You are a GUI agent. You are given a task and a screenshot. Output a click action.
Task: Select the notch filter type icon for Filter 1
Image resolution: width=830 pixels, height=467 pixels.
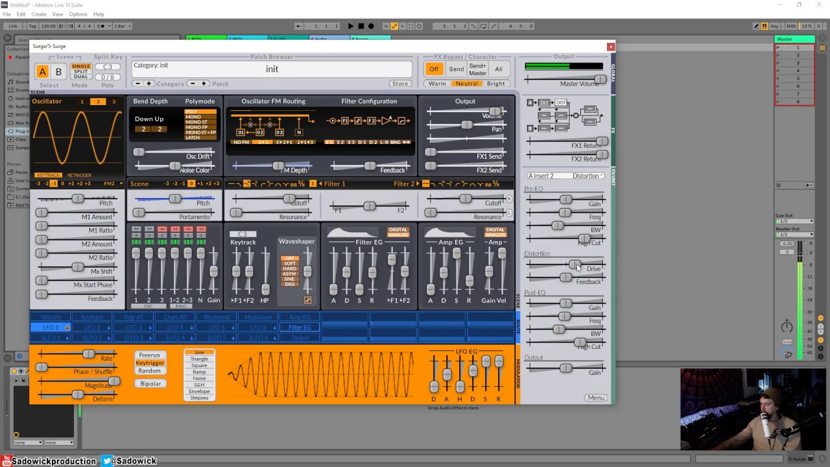(286, 184)
